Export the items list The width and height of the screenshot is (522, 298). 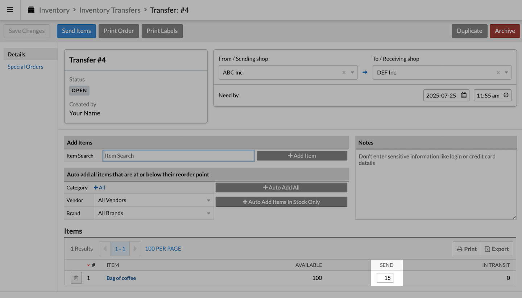(497, 249)
